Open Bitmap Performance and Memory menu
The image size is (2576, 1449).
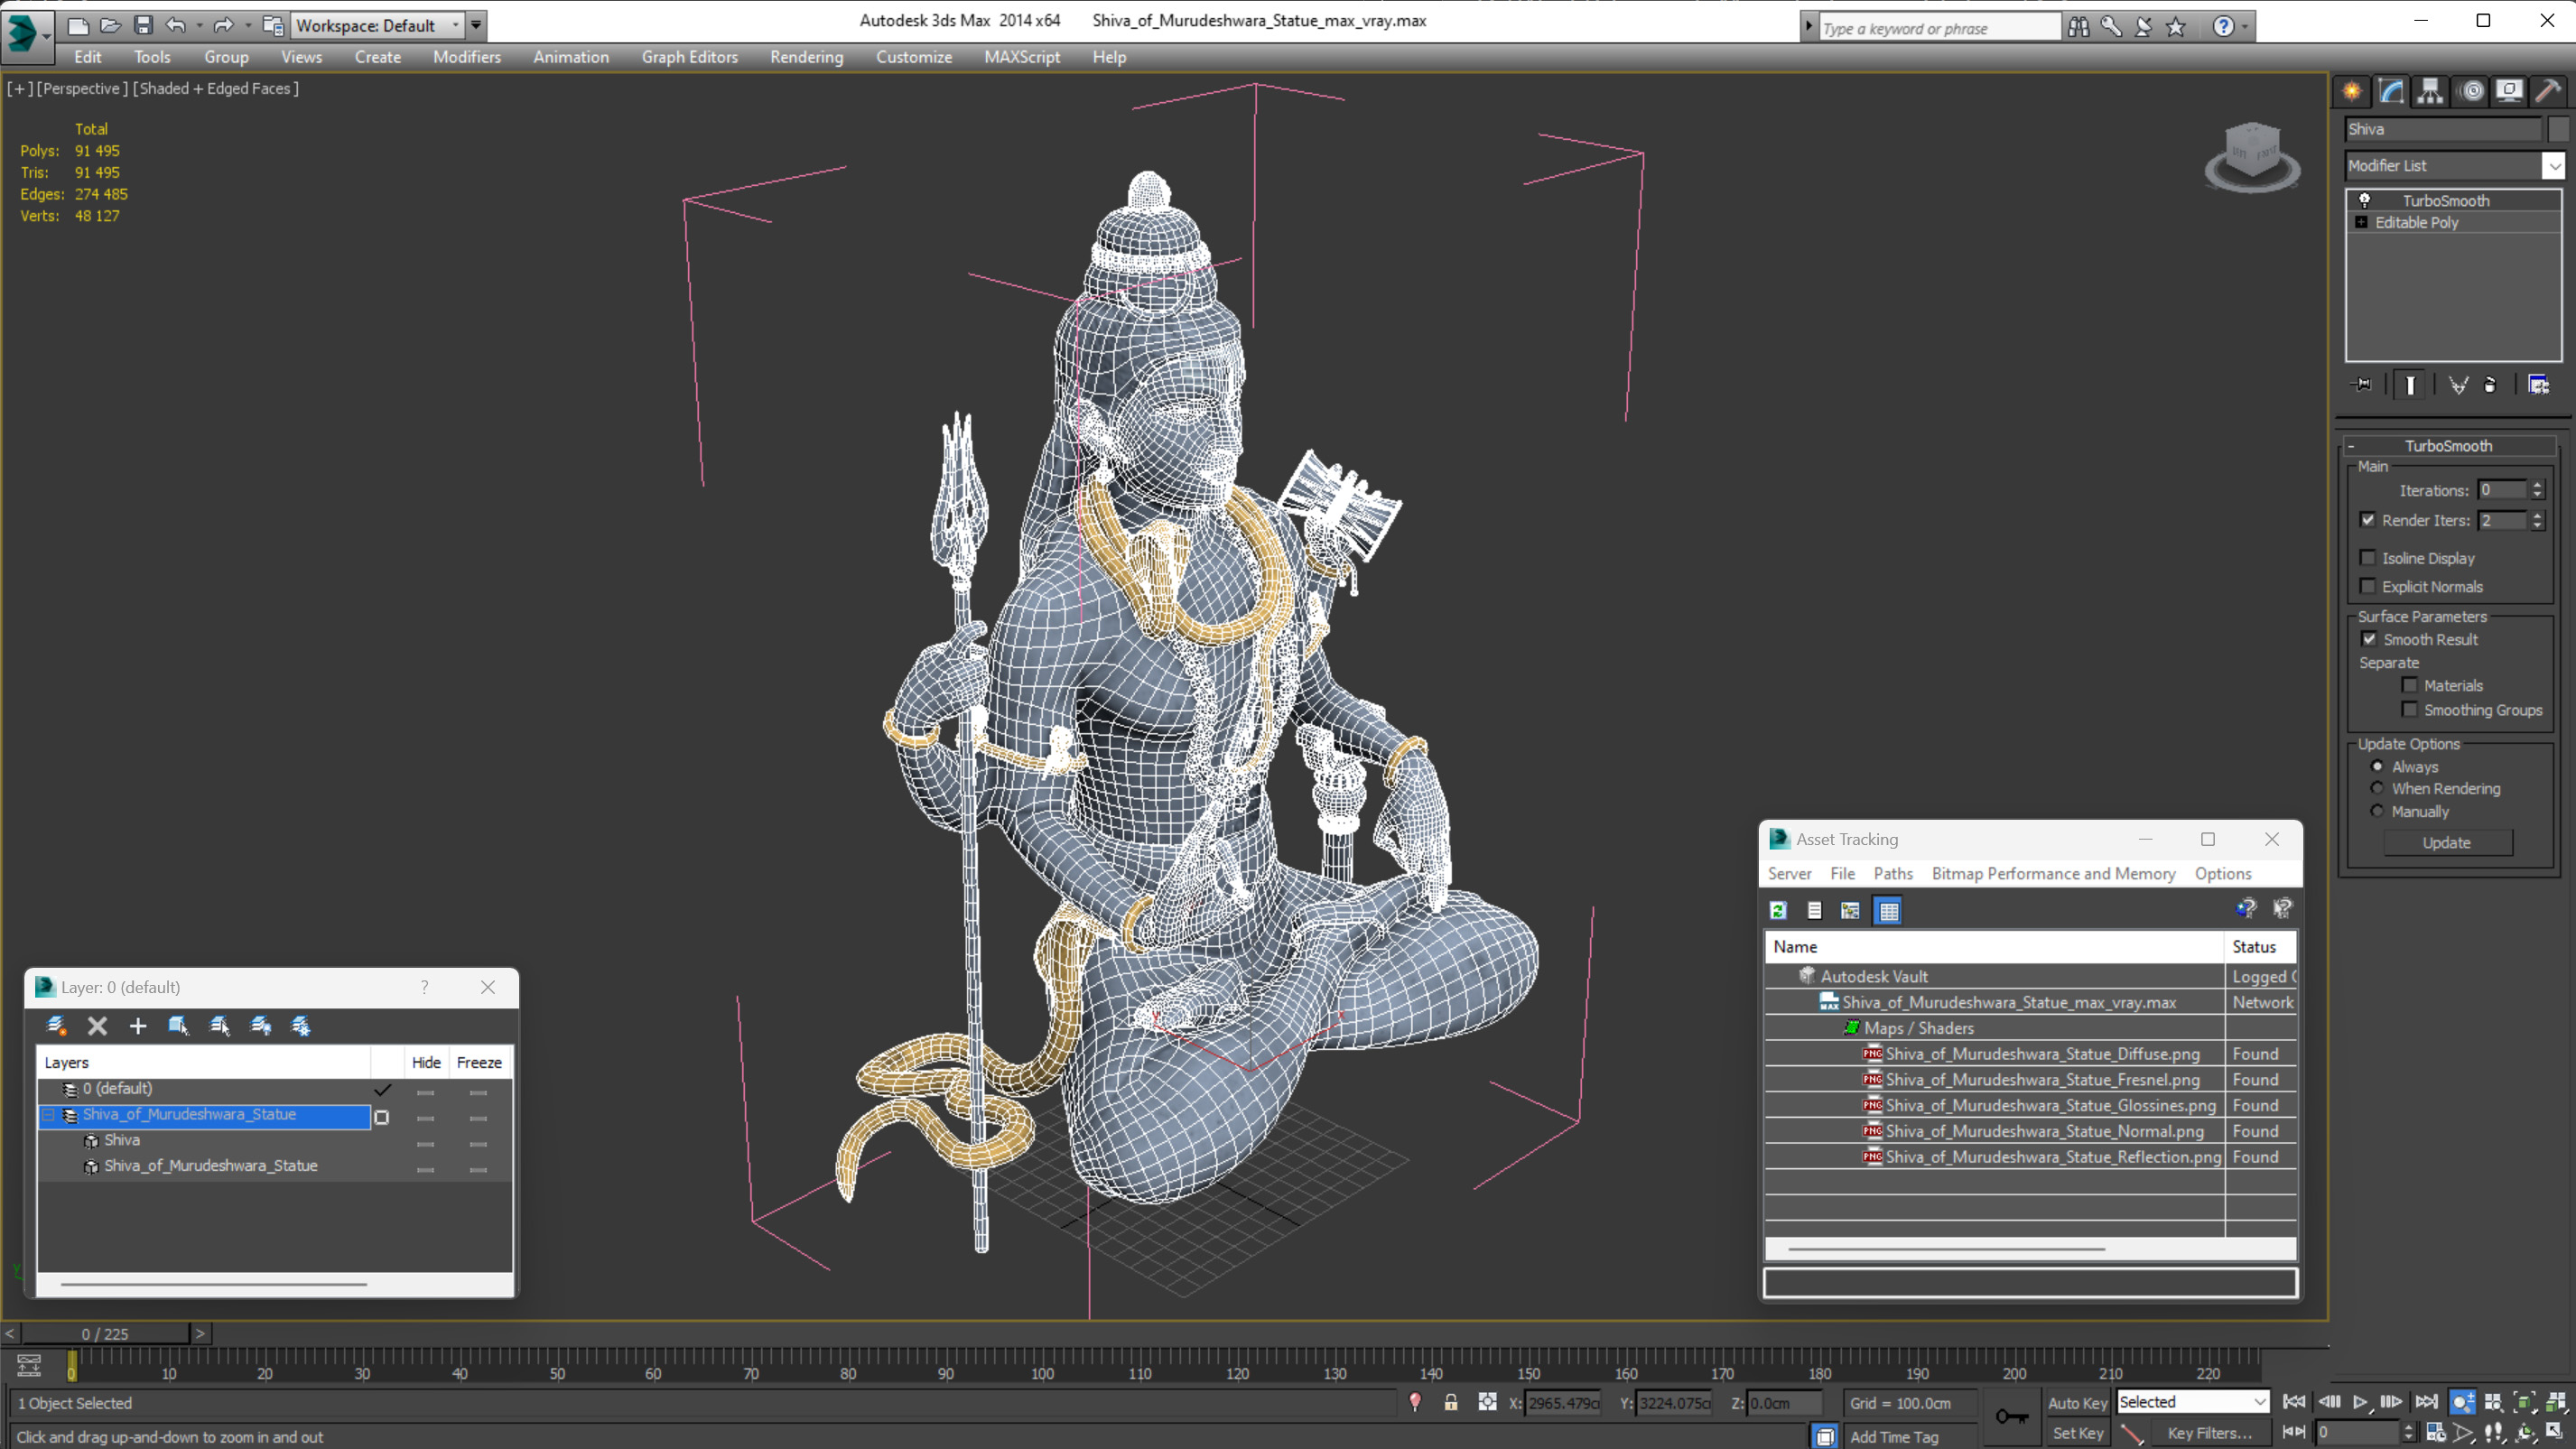tap(2053, 873)
